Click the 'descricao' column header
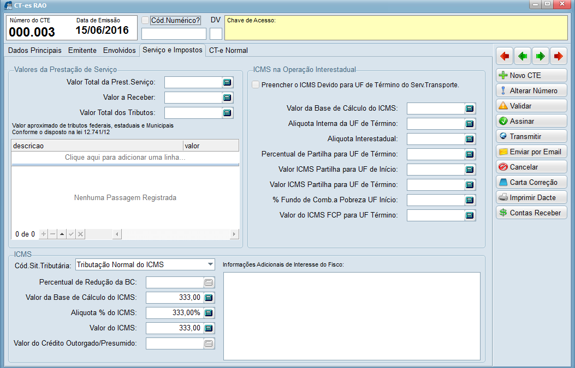 pos(97,146)
